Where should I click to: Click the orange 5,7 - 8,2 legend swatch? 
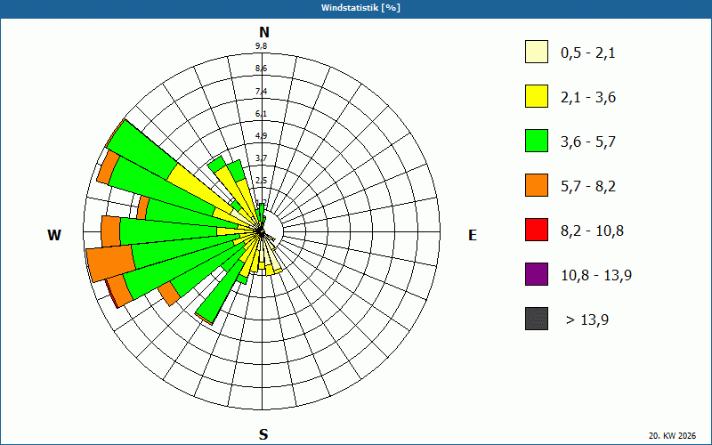(537, 185)
